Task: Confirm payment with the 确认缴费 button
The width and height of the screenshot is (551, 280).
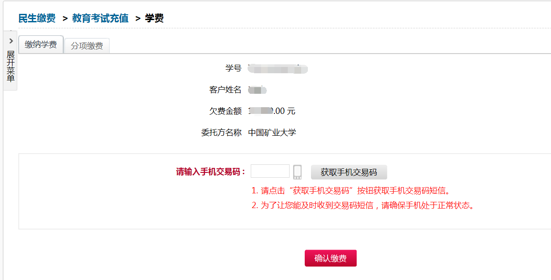Action: [331, 258]
